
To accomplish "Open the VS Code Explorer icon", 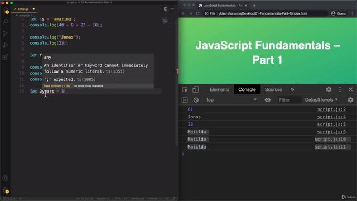I will coord(6,10).
